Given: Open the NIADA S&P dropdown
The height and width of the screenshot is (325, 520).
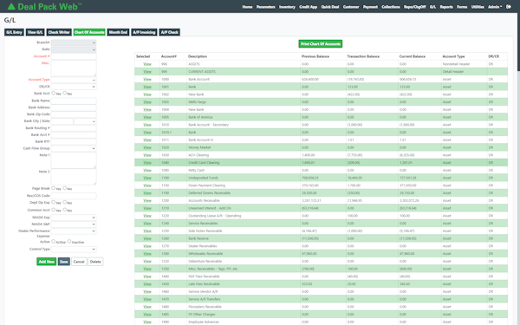Looking at the screenshot, I should click(x=74, y=224).
